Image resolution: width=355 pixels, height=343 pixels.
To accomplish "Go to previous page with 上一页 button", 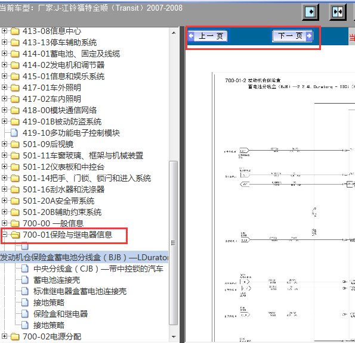I will click(208, 36).
